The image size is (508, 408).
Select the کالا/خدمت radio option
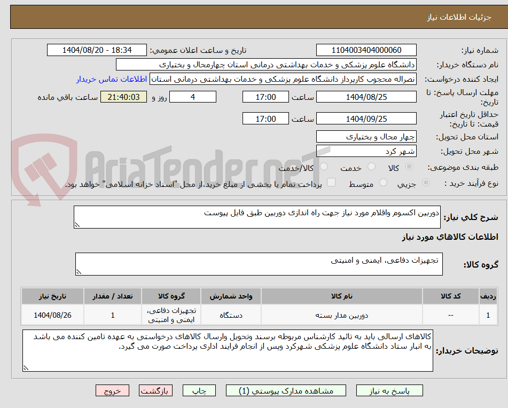pos(324,167)
